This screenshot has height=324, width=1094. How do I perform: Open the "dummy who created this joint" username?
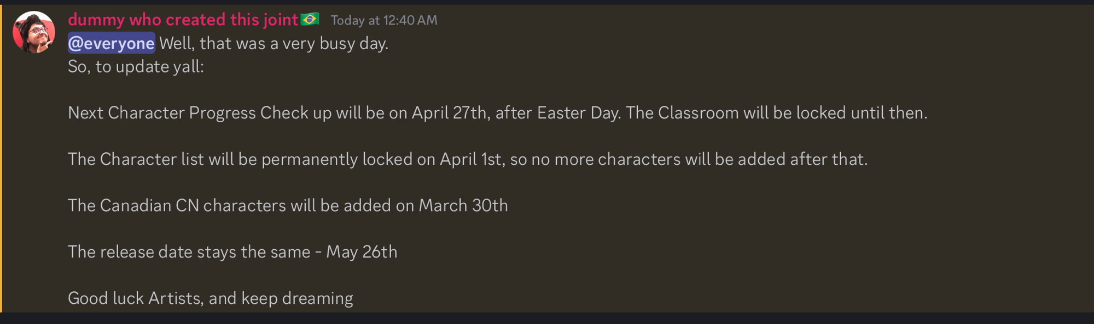click(x=183, y=20)
